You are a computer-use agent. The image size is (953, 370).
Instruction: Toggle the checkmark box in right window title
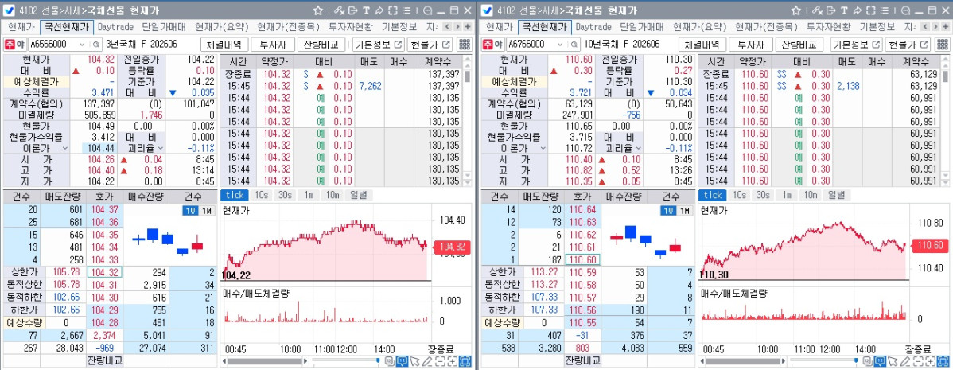click(x=487, y=10)
